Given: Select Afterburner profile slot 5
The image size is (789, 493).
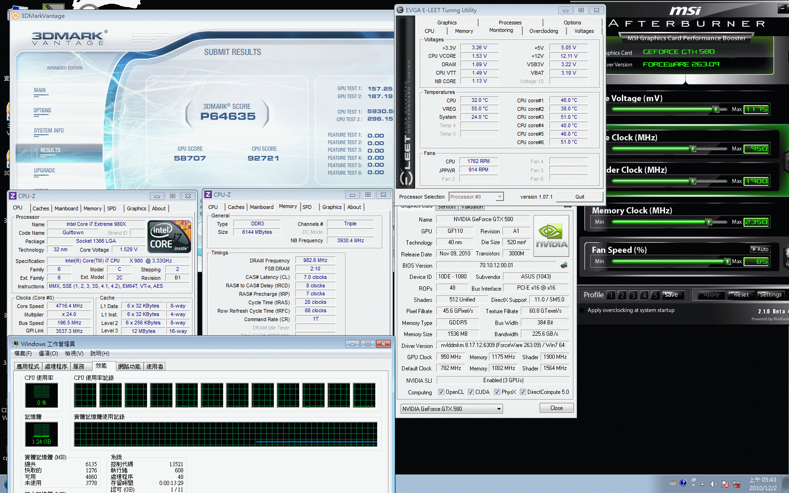Looking at the screenshot, I should (x=655, y=295).
